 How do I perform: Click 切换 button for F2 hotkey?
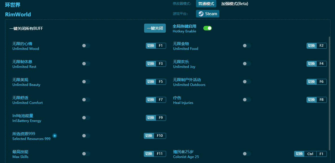coord(312,46)
